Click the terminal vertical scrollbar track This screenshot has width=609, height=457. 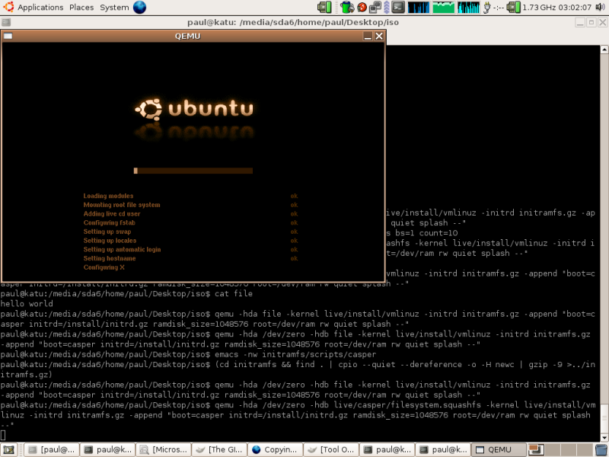(x=604, y=228)
